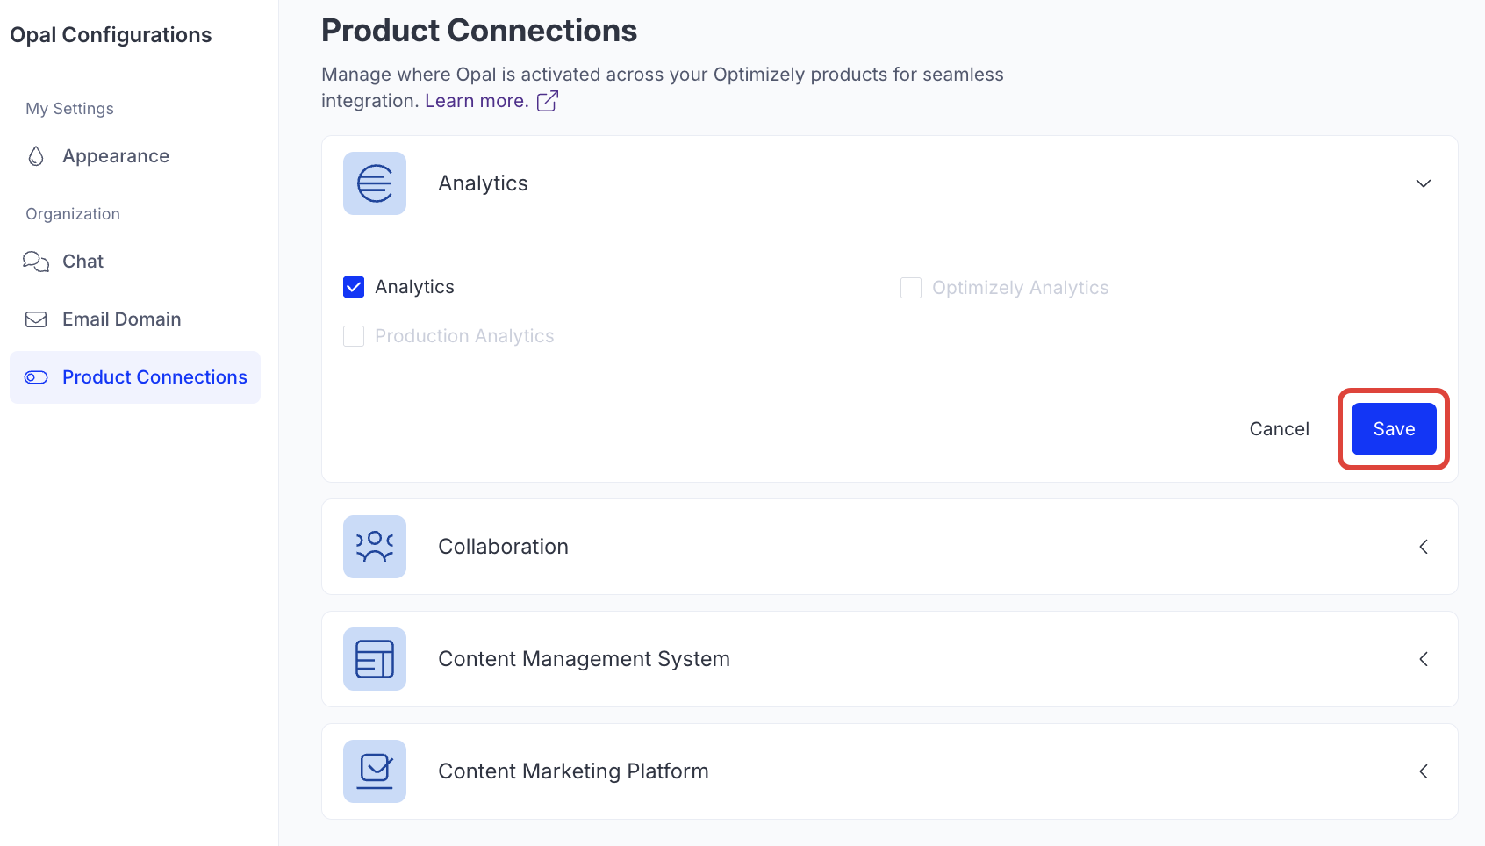Click the Chat bubbles icon in sidebar
Image resolution: width=1485 pixels, height=846 pixels.
[36, 262]
